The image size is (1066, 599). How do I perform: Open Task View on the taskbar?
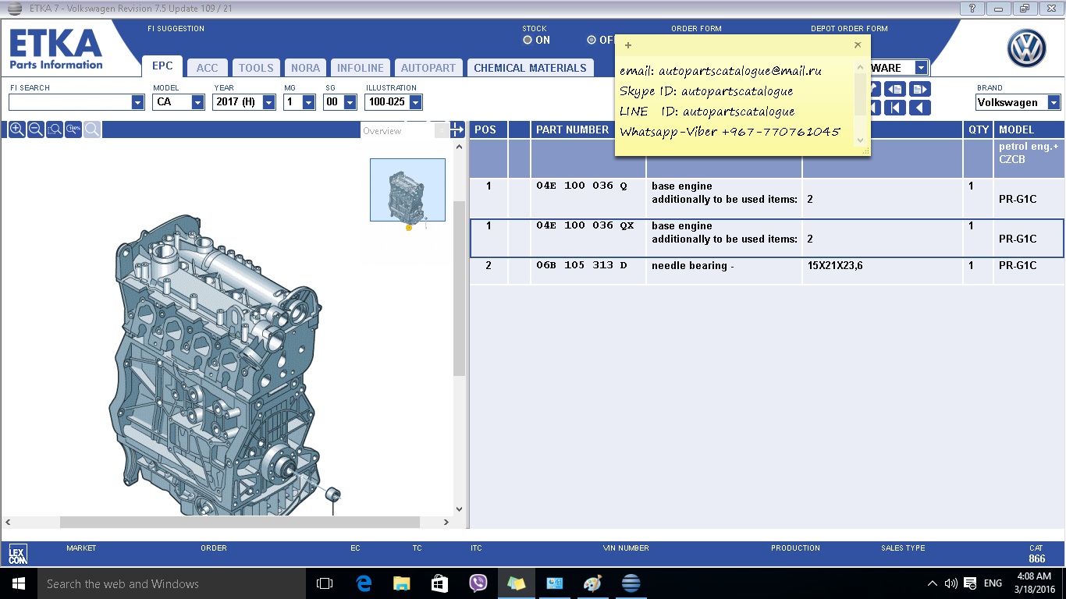pos(325,583)
